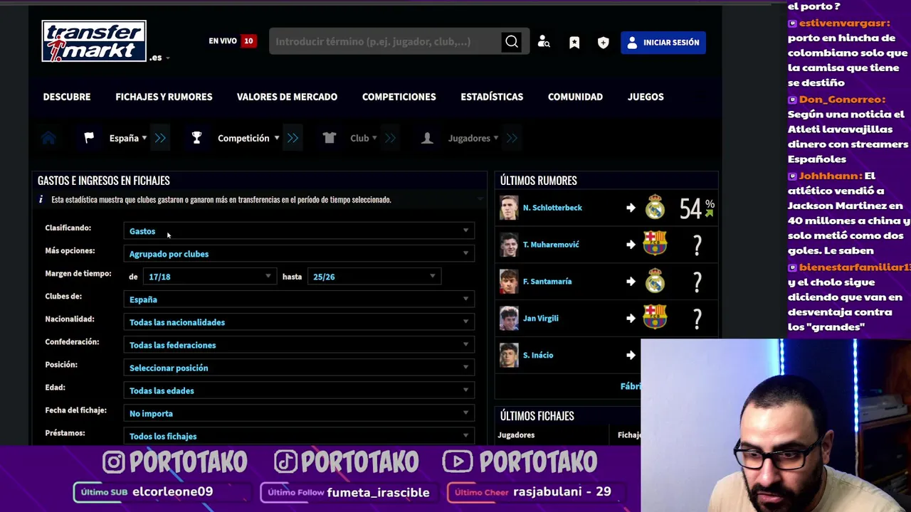Click S. Inácio's player photo
The width and height of the screenshot is (911, 512).
coord(509,356)
